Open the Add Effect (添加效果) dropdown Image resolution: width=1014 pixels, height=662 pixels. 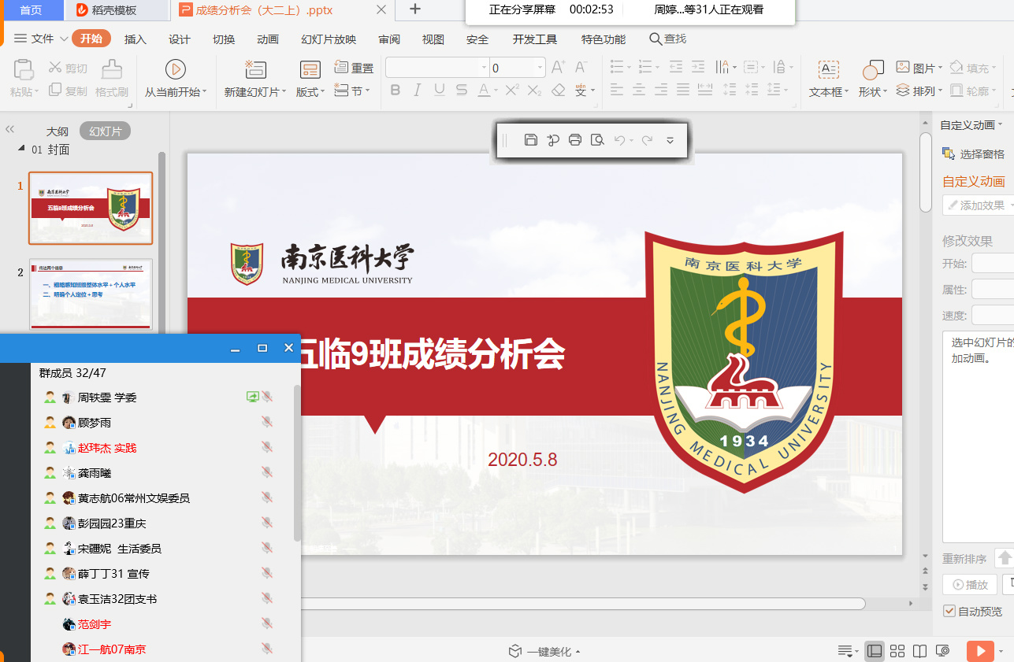tap(979, 205)
